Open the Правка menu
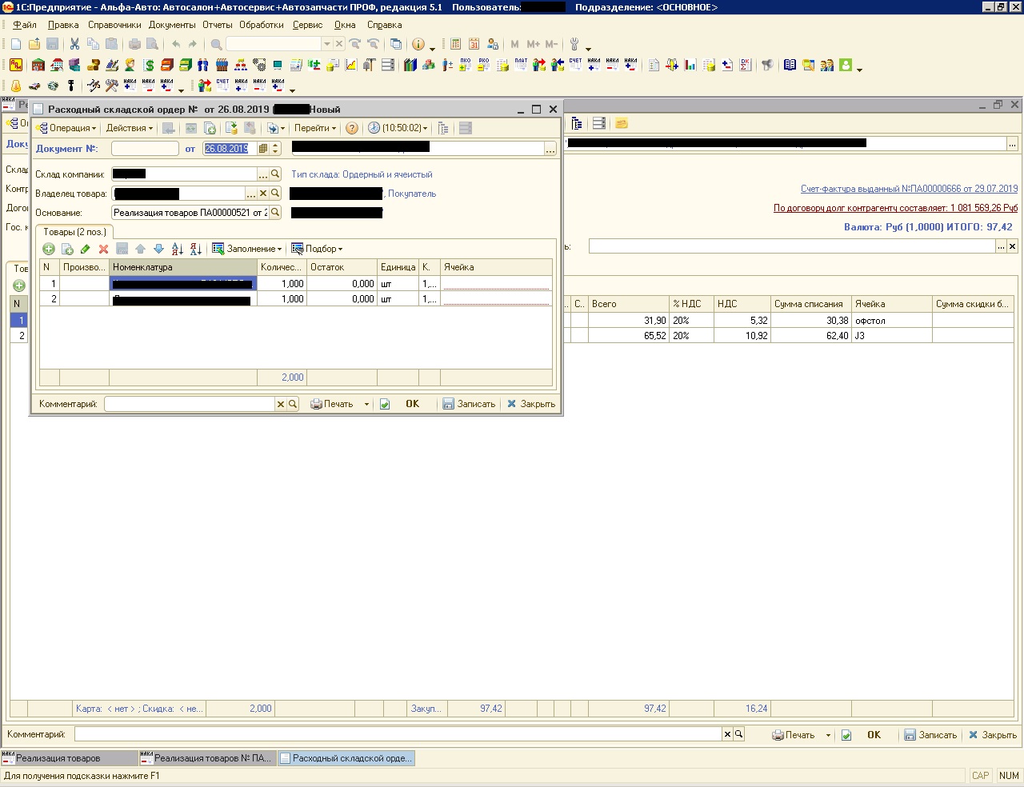This screenshot has height=787, width=1024. pyautogui.click(x=63, y=25)
